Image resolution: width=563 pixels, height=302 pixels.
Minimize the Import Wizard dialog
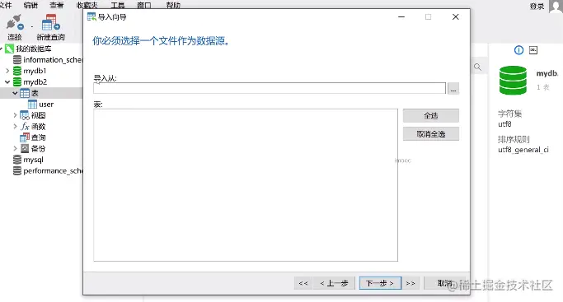(401, 16)
